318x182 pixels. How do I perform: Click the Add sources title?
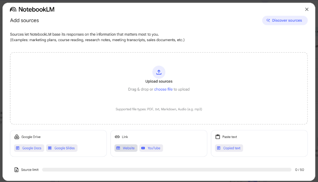[x=24, y=20]
